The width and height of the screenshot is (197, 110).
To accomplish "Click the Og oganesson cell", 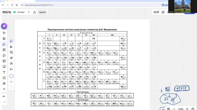I will [x=123, y=86].
